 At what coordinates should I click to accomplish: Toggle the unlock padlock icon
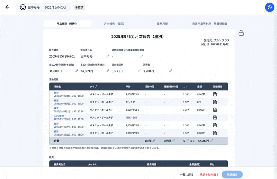[x=241, y=33]
